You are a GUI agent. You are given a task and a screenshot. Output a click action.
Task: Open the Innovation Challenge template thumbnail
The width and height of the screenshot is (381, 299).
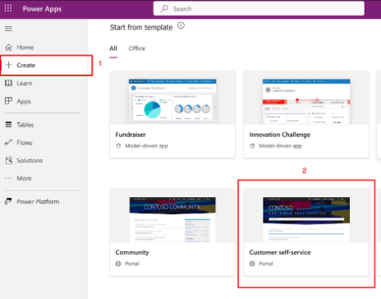pyautogui.click(x=306, y=101)
